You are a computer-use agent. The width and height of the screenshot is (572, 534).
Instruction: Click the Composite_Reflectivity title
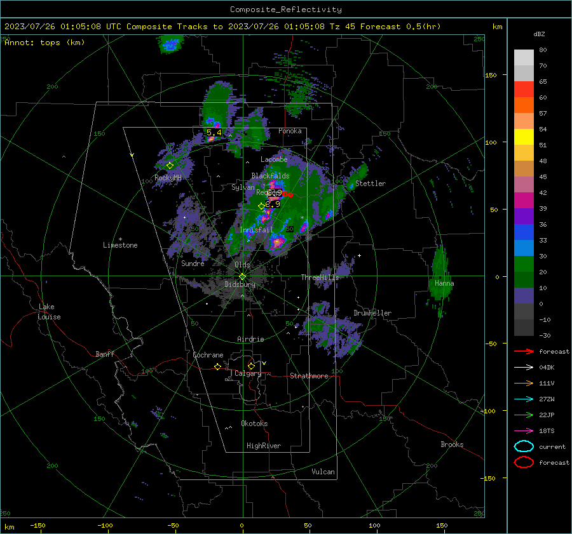286,10
